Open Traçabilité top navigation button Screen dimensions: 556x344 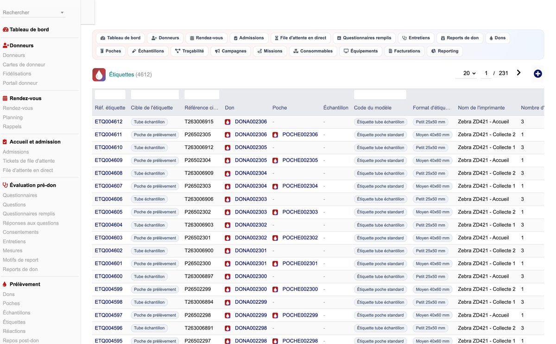(x=190, y=51)
